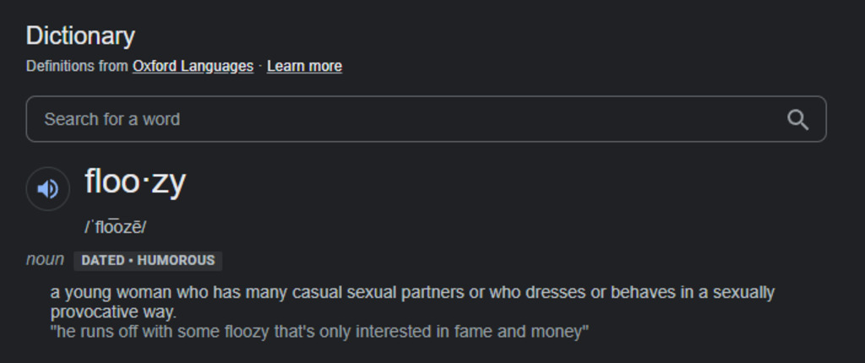Select the headword floo·zy

tap(135, 182)
